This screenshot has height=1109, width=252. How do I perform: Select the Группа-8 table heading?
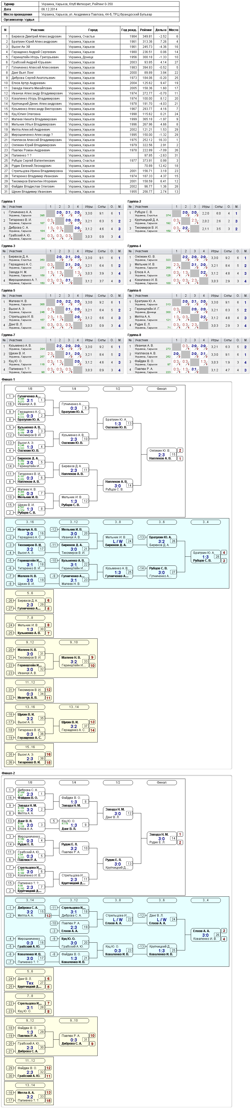(134, 335)
